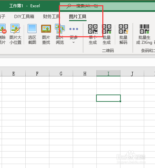The image size is (155, 168).
Task: Click the active cell in column I
Action: [x=108, y=98]
